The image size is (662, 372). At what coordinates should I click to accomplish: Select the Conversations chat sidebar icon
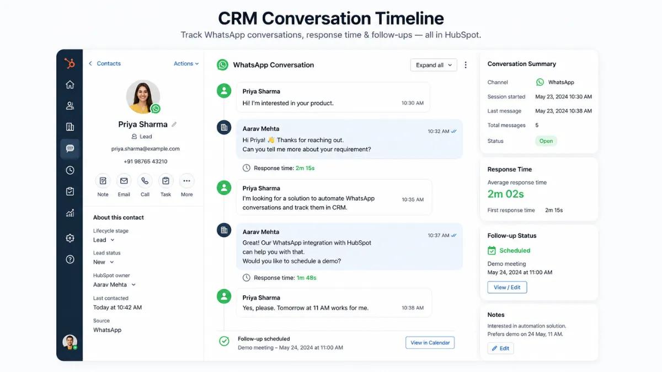[x=70, y=149]
